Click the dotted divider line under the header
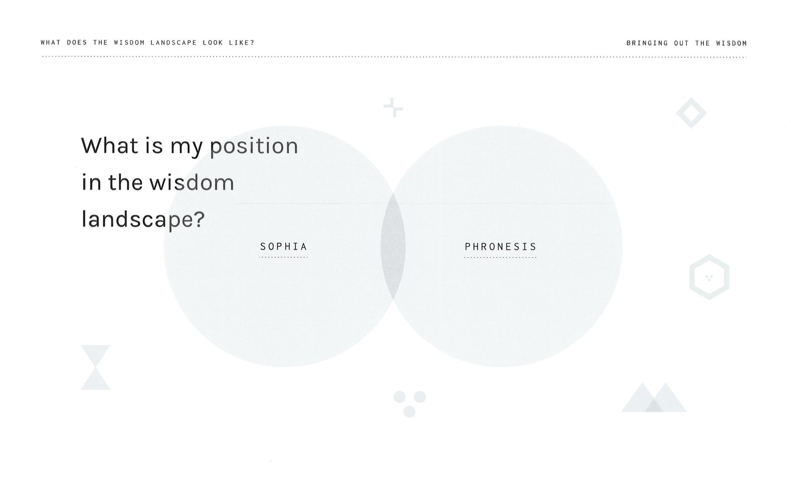The image size is (791, 479). coord(394,57)
